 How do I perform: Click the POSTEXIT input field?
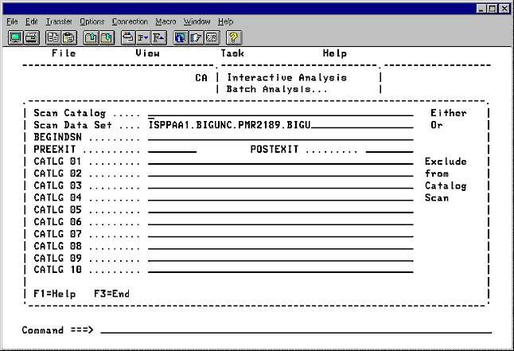tap(389, 150)
